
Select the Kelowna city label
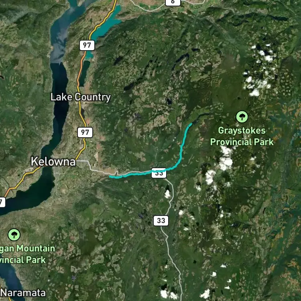pyautogui.click(x=53, y=161)
